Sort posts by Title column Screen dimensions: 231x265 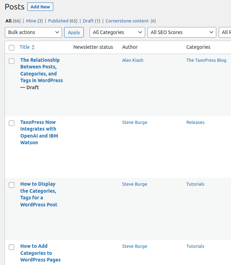point(25,47)
